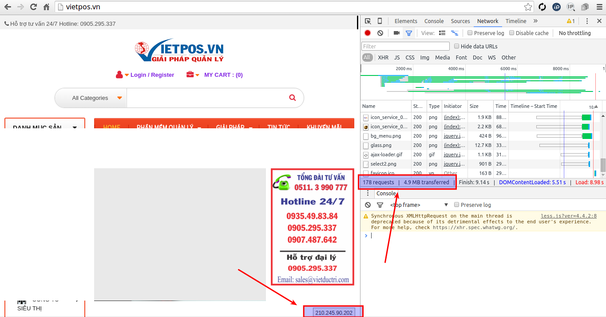This screenshot has width=606, height=317.
Task: Select the Console drawer tab
Action: click(386, 194)
